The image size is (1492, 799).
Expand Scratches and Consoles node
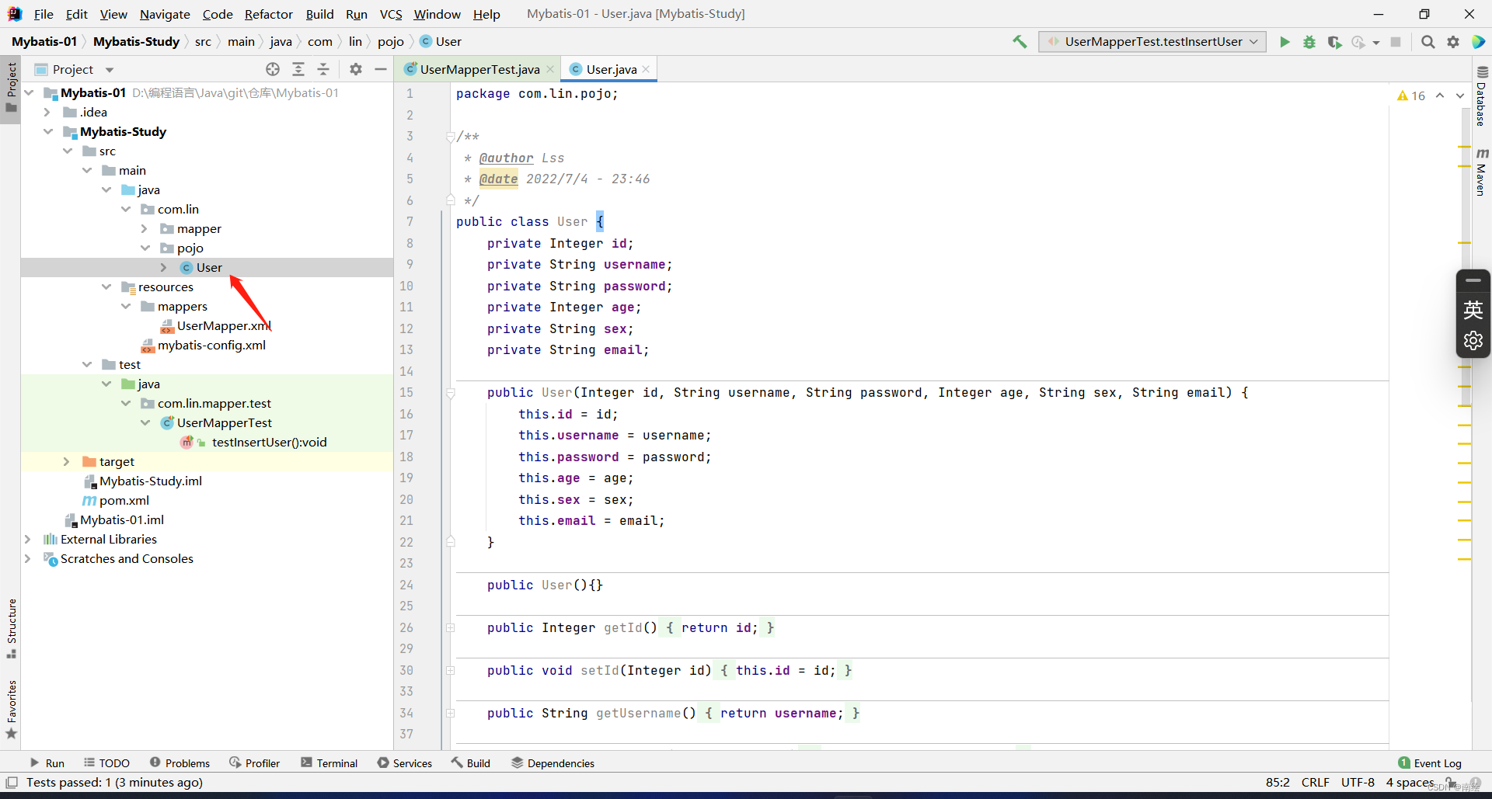[29, 558]
